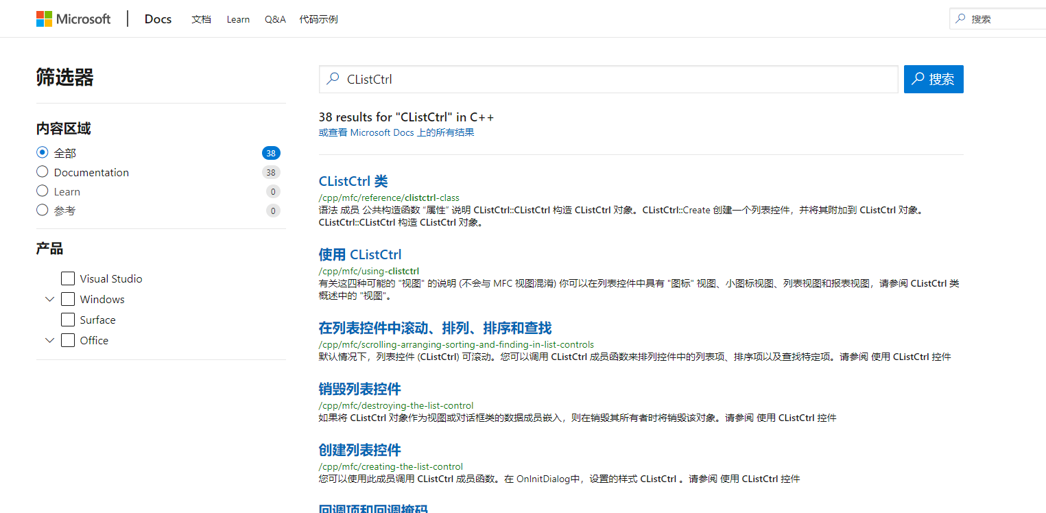Open the 销毁列表控件 result
The height and width of the screenshot is (513, 1046).
(x=359, y=389)
